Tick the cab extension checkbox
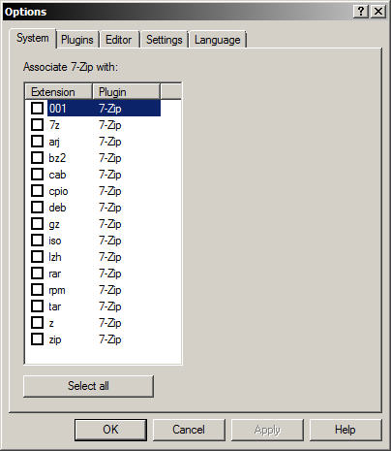The height and width of the screenshot is (451, 391). point(37,175)
